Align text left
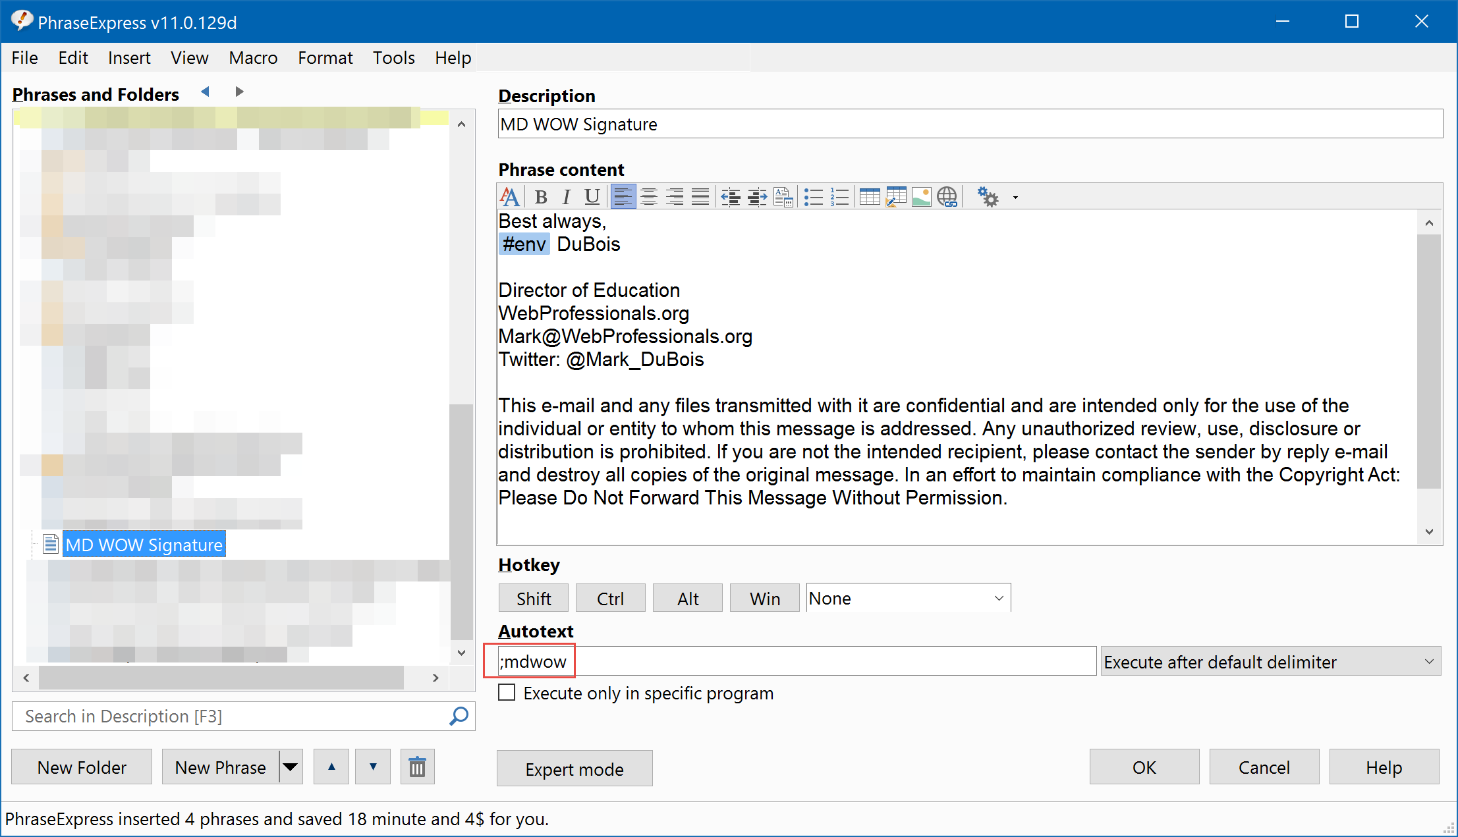 (x=623, y=197)
